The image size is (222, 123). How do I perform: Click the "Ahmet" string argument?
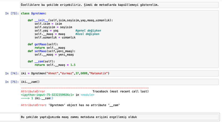pyautogui.click(x=52, y=73)
